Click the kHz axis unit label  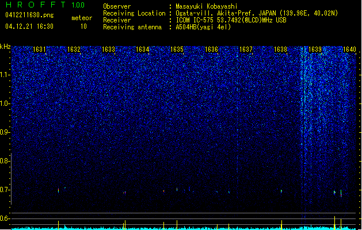point(5,47)
